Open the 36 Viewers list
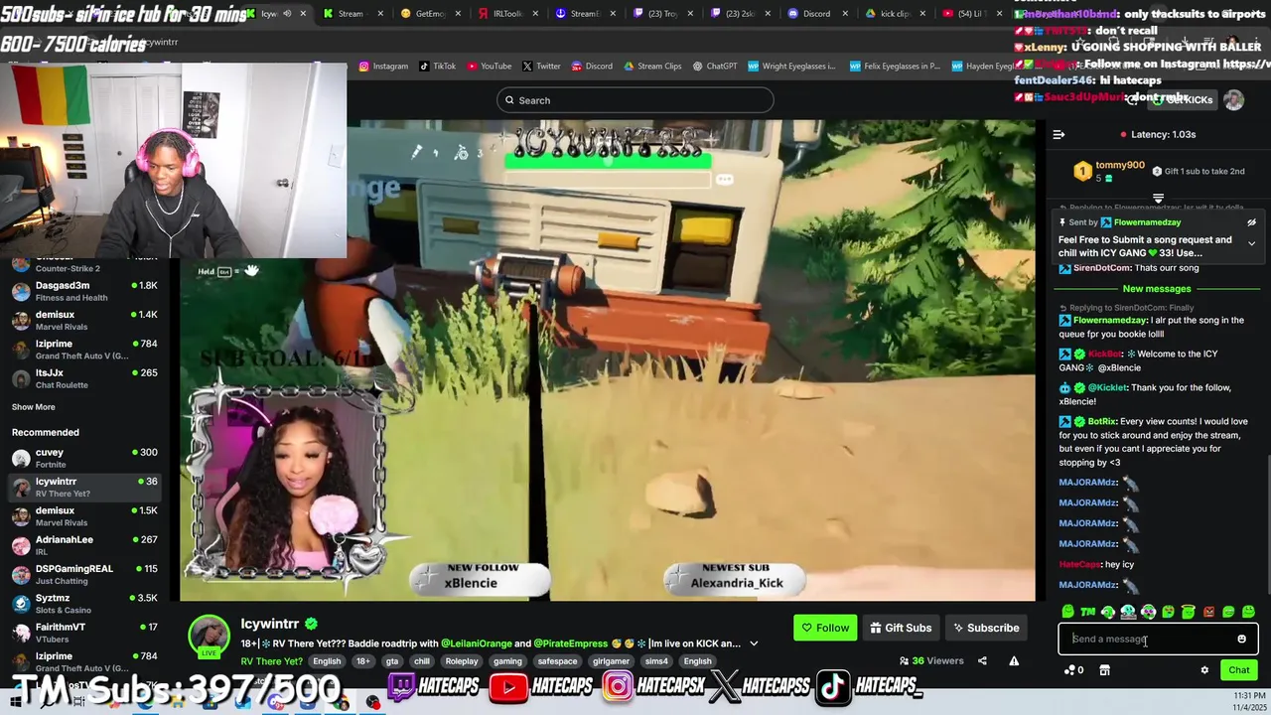 (x=931, y=660)
